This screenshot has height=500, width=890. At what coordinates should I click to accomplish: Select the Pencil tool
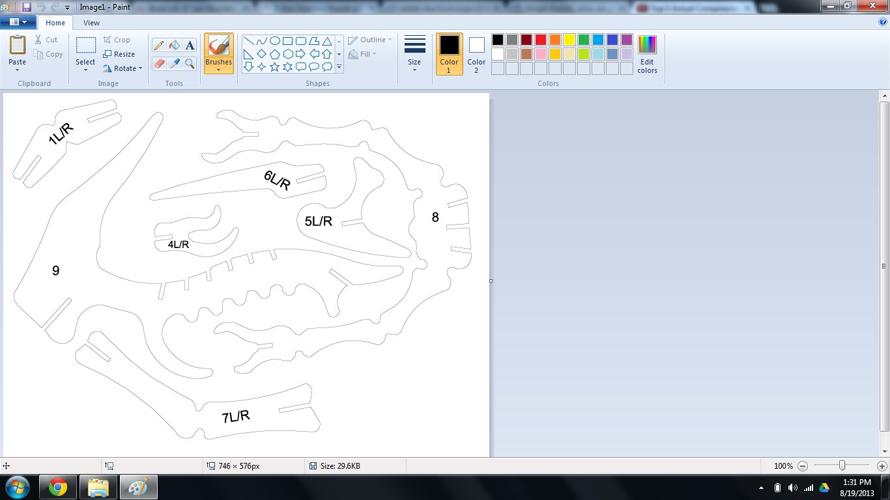[x=158, y=45]
